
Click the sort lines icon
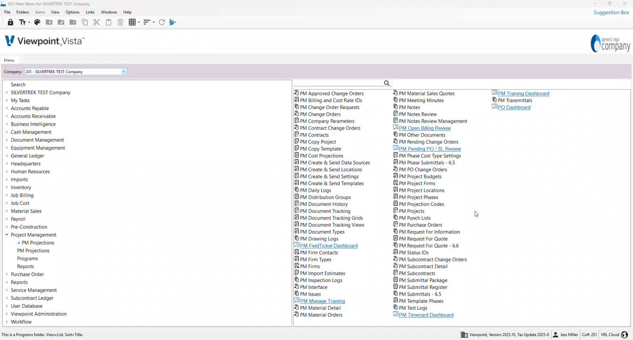point(147,22)
